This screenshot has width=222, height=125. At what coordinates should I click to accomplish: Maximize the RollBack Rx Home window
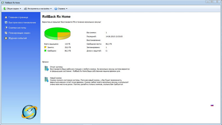(x=212, y=2)
